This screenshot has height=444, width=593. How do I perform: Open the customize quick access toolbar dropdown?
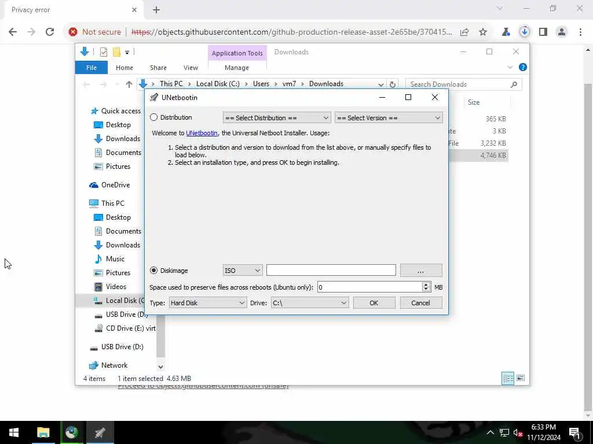127,52
